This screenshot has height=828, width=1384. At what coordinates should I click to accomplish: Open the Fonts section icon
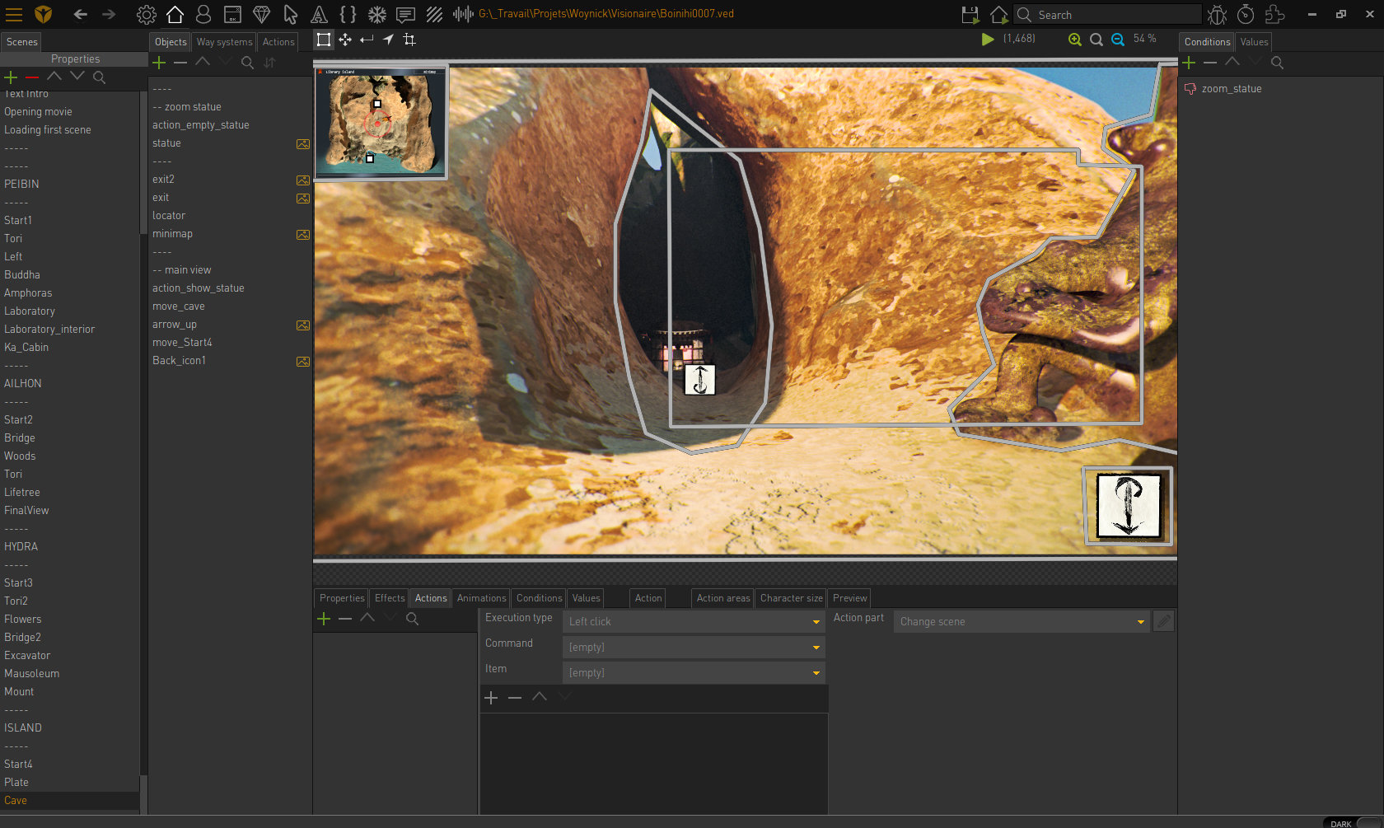click(x=319, y=14)
